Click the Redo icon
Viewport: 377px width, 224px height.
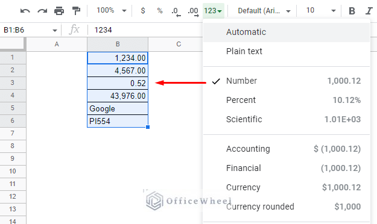coord(42,11)
